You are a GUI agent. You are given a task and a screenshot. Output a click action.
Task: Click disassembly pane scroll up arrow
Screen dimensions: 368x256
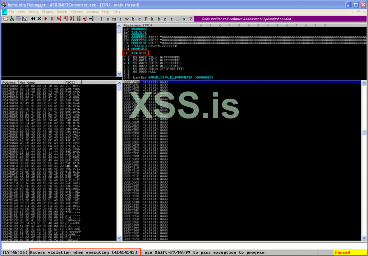click(x=119, y=26)
